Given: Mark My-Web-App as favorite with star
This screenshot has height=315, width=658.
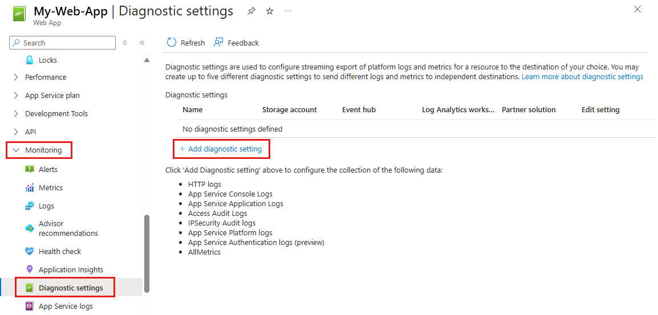Looking at the screenshot, I should click(x=270, y=11).
